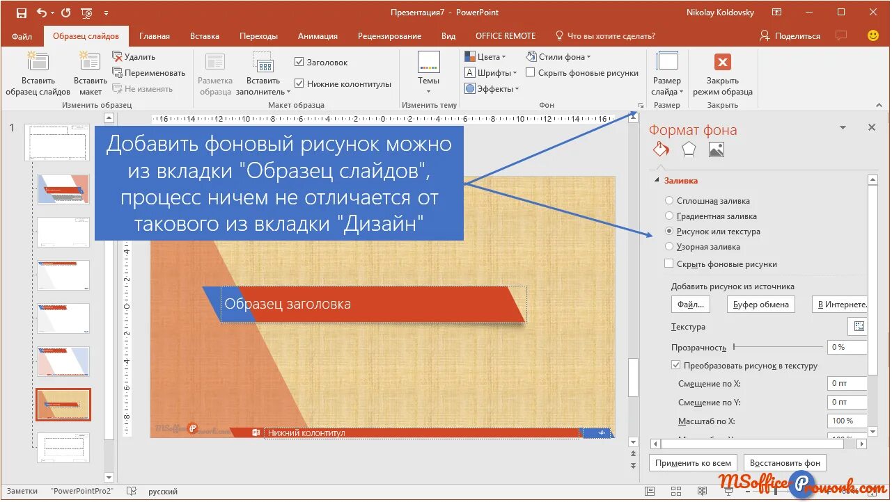
Task: Click the Смещение по X value field
Action: pos(847,383)
